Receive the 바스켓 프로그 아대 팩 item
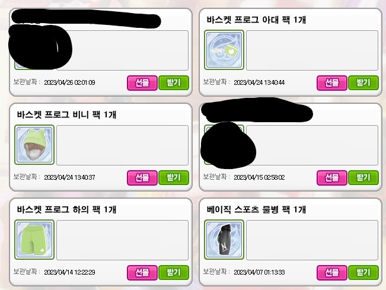Image resolution: width=386 pixels, height=290 pixels. [363, 82]
